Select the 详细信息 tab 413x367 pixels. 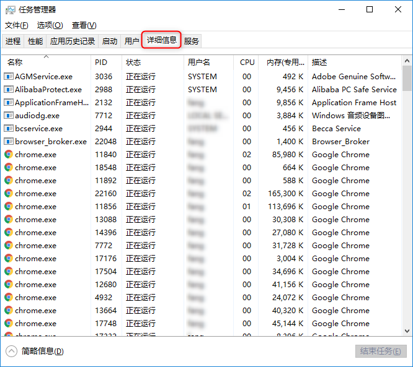point(161,40)
